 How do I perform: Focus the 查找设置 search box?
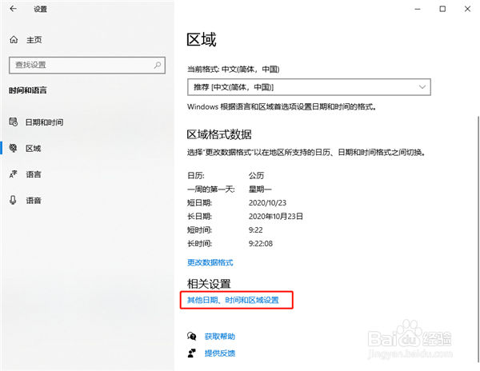(87, 65)
